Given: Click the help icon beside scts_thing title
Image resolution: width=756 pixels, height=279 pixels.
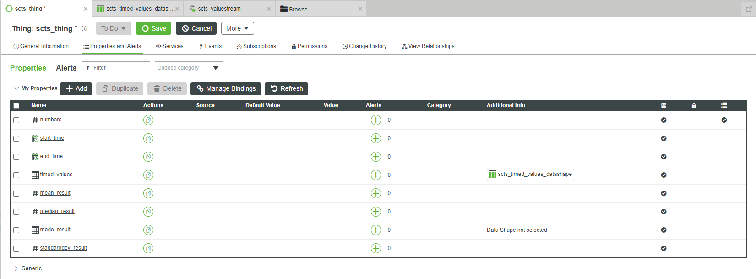Looking at the screenshot, I should click(84, 28).
